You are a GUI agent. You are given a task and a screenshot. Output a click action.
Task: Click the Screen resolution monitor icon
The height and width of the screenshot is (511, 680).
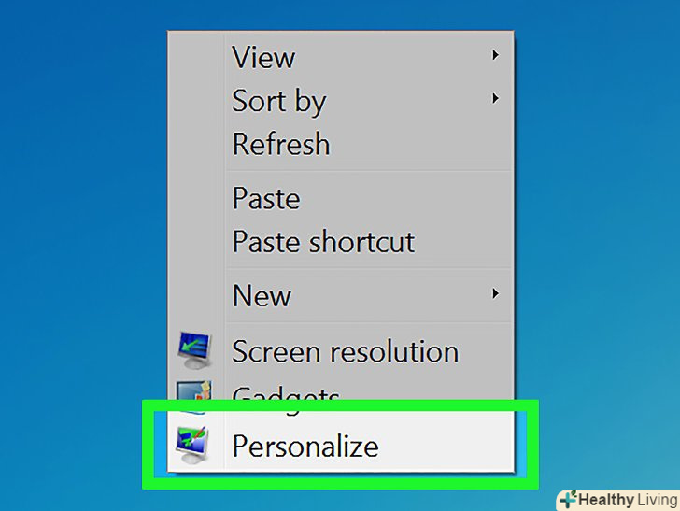(196, 350)
